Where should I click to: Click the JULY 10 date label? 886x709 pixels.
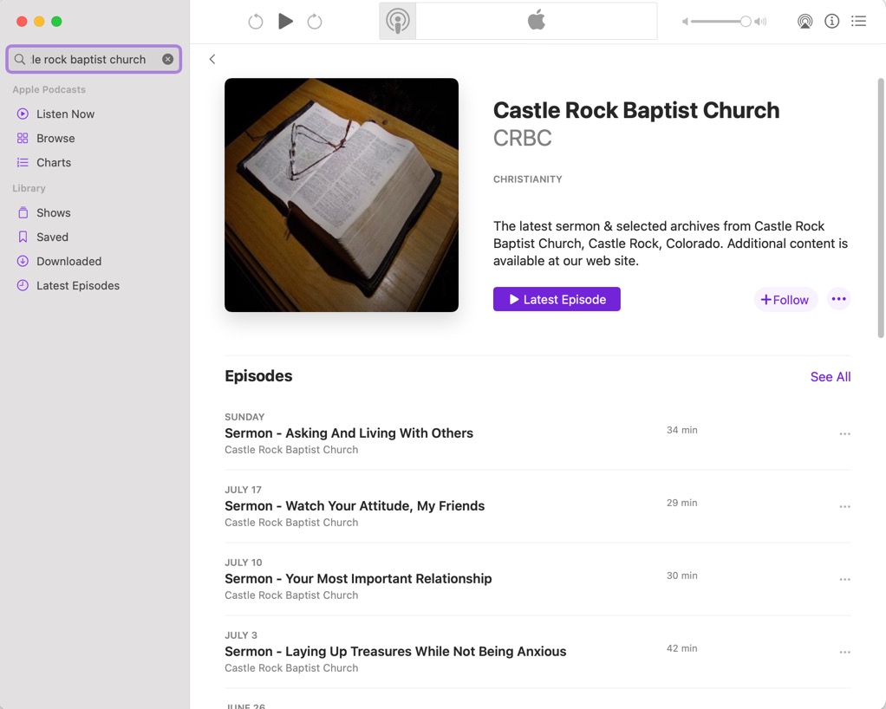click(244, 563)
